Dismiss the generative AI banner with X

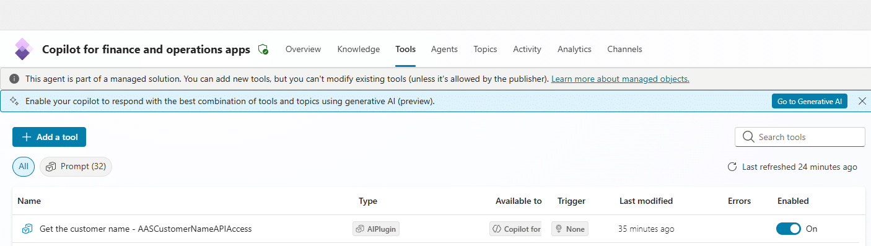click(x=862, y=101)
